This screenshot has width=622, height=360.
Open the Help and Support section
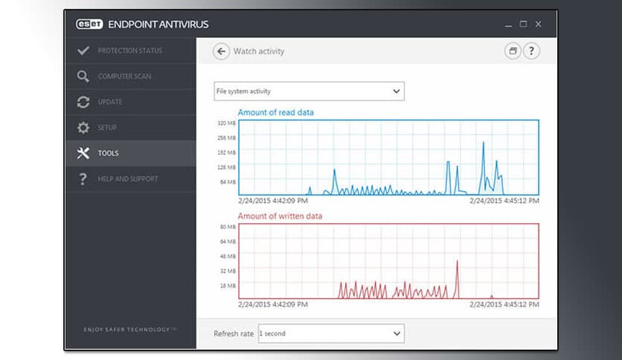131,179
